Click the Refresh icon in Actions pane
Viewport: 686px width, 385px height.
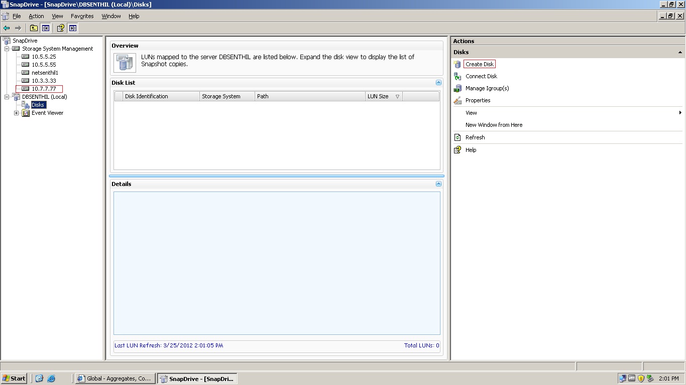[x=458, y=137]
